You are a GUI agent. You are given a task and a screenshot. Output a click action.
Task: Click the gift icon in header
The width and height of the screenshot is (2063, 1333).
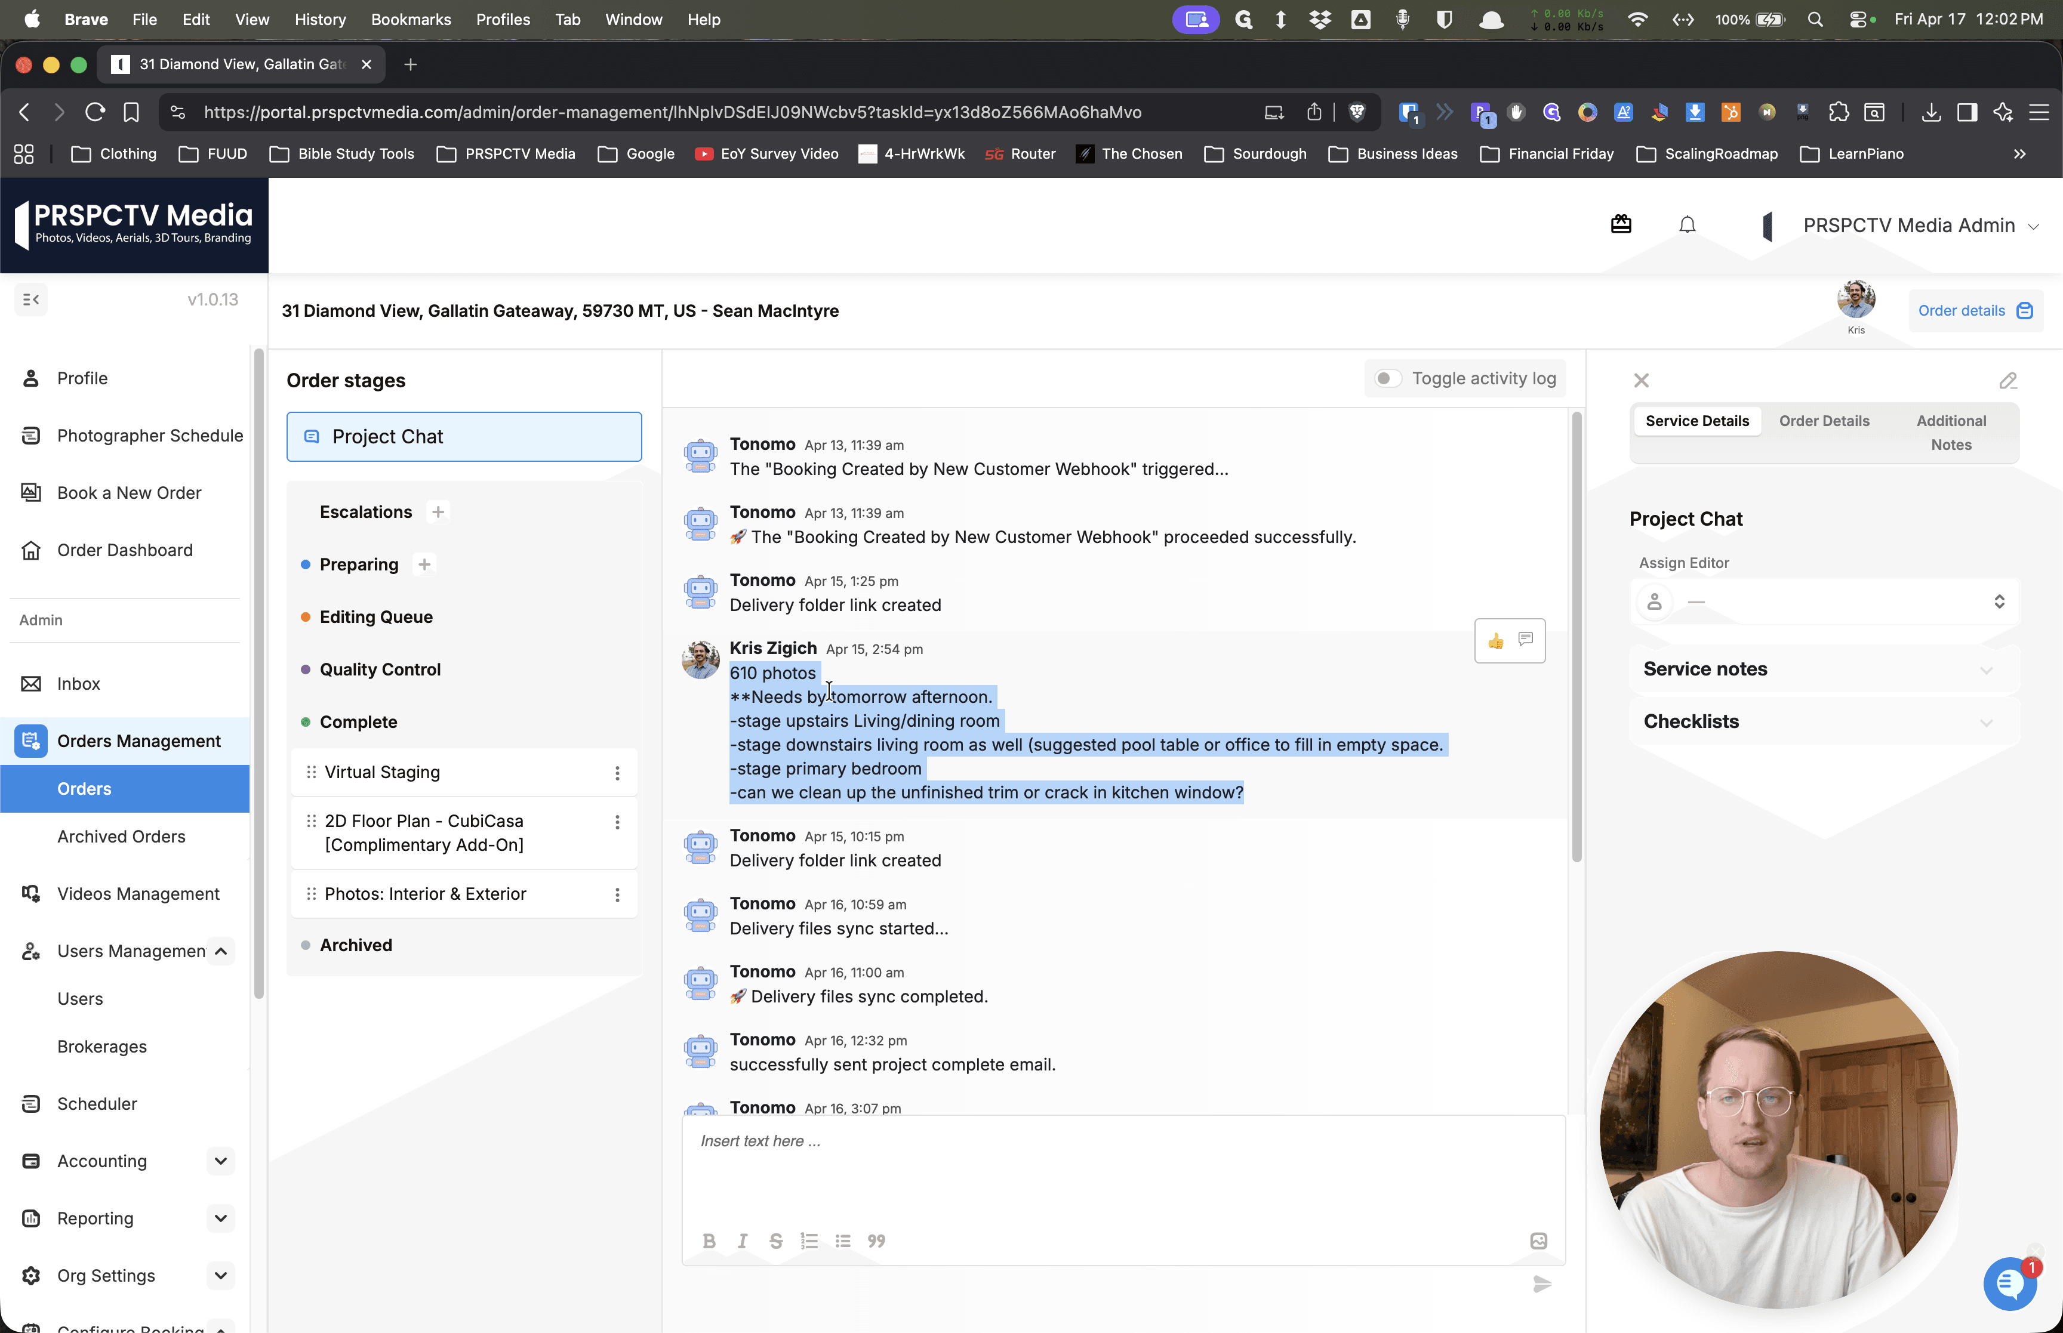tap(1621, 224)
